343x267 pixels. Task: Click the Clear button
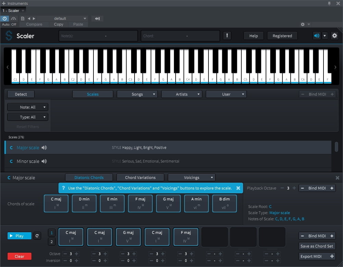click(x=20, y=256)
